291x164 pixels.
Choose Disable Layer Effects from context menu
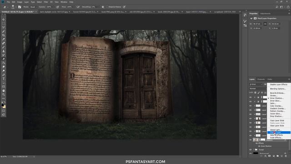tap(279, 84)
